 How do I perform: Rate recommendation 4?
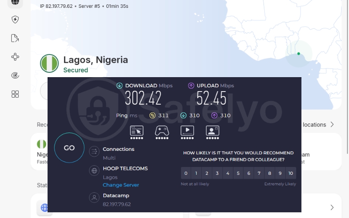pos(228,173)
